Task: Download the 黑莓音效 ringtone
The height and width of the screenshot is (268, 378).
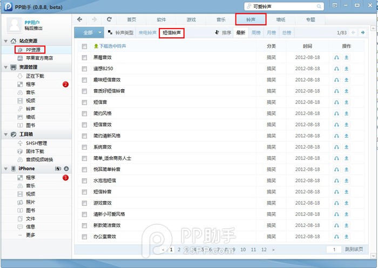Action: click(347, 57)
